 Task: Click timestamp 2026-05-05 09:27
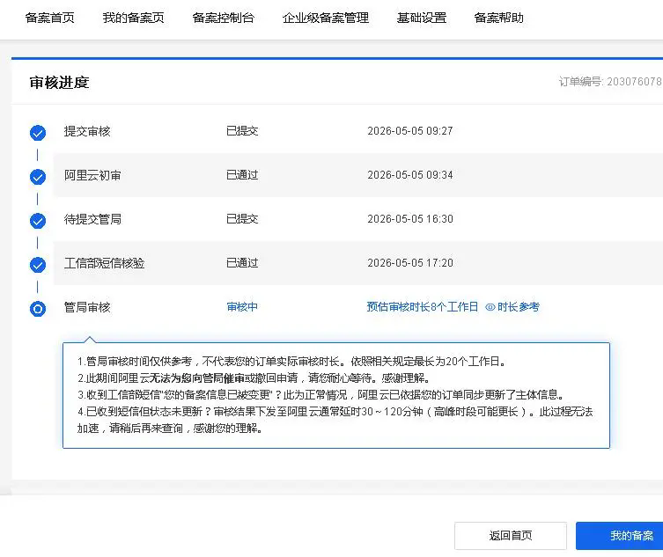click(410, 131)
